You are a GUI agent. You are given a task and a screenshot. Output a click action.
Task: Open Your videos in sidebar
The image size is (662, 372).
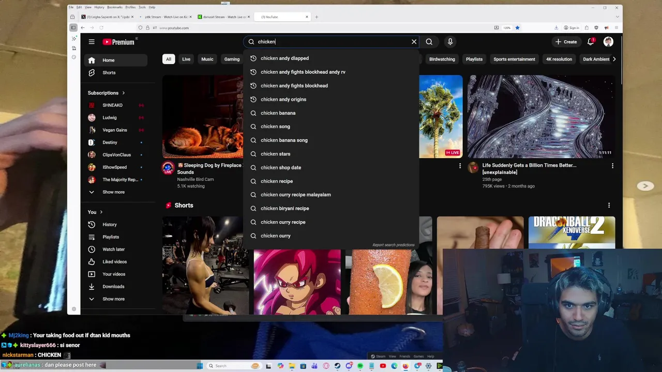(116, 274)
